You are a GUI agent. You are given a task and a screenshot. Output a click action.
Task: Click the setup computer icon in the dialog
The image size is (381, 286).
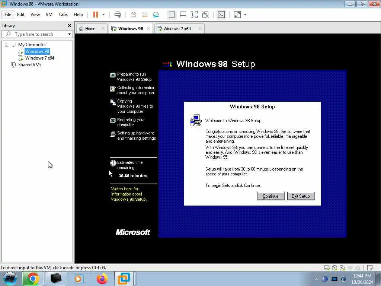click(196, 120)
